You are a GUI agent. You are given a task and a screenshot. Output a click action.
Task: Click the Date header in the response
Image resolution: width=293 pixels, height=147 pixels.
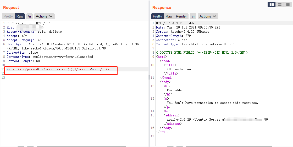click(x=188, y=27)
